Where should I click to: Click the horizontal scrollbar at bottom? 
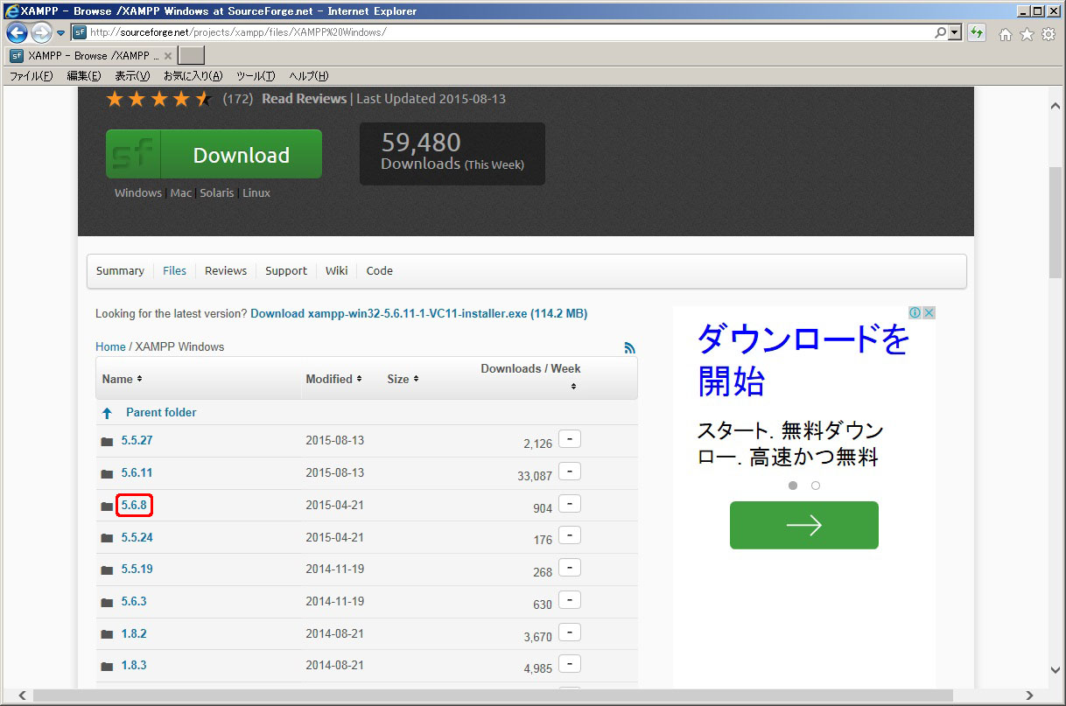pos(490,696)
